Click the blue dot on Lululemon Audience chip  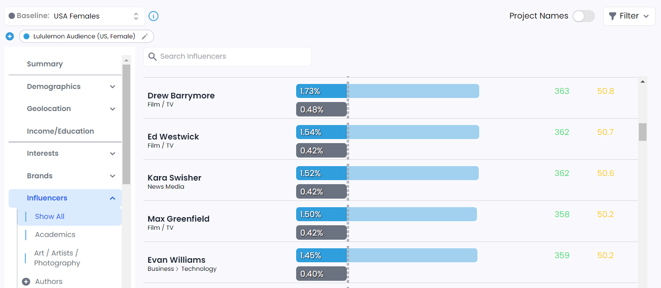point(26,36)
